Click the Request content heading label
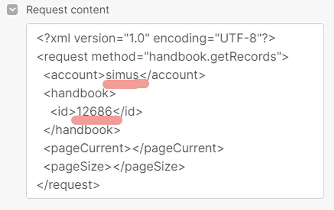The image size is (334, 210). pyautogui.click(x=68, y=10)
